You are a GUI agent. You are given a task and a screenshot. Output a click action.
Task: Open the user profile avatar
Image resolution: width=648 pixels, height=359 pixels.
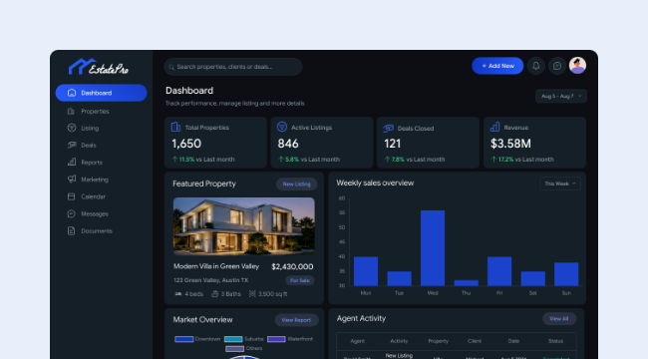pyautogui.click(x=578, y=66)
